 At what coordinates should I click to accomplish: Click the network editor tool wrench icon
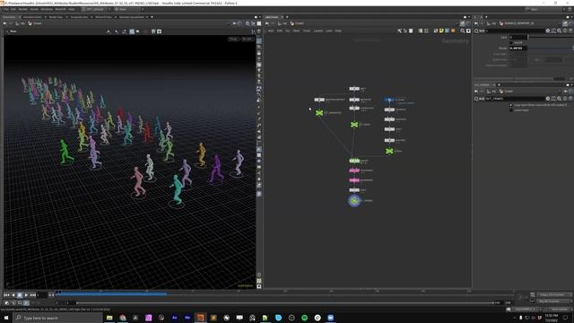[x=399, y=31]
